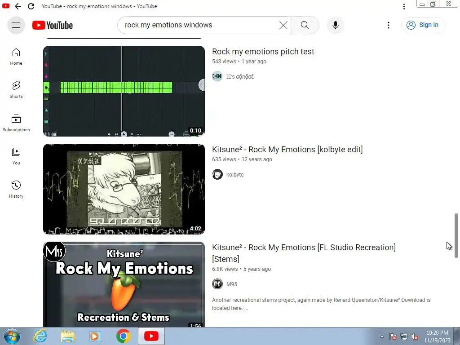Open Windows Media Player from taskbar
The height and width of the screenshot is (345, 460).
click(x=95, y=336)
